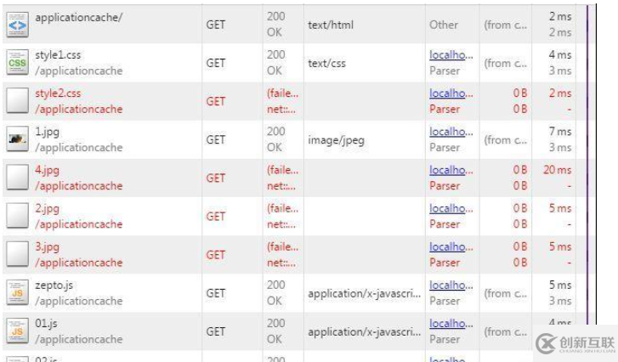Click the 200 OK status of 1.jpg

276,139
